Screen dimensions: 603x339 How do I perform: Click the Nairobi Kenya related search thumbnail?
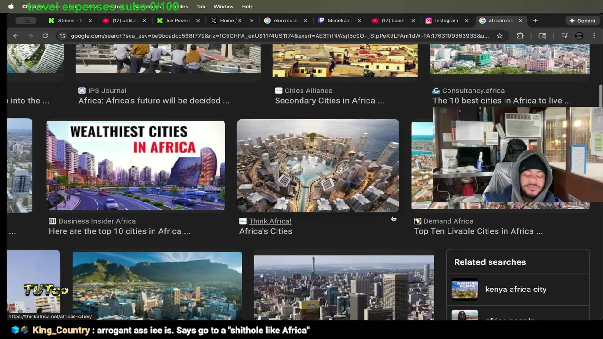464,290
